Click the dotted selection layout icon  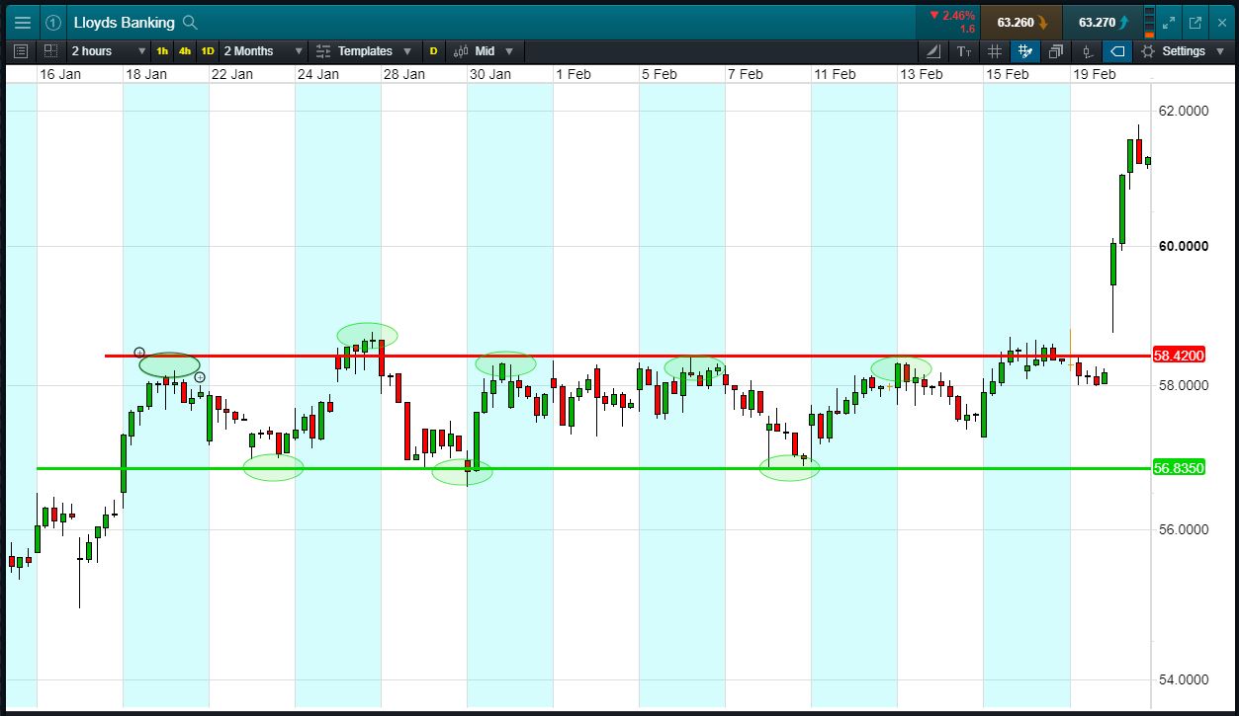(50, 50)
